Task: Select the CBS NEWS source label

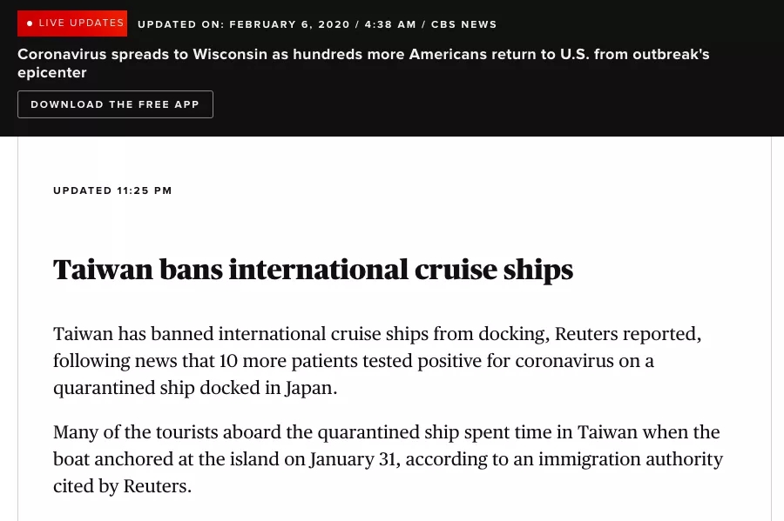Action: (464, 24)
